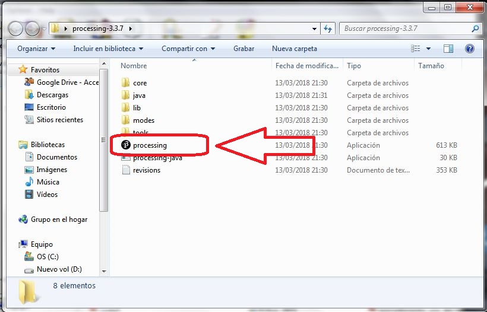Click the Google Drive sidebar icon
Viewport: 487px width, 312px height.
[29, 82]
